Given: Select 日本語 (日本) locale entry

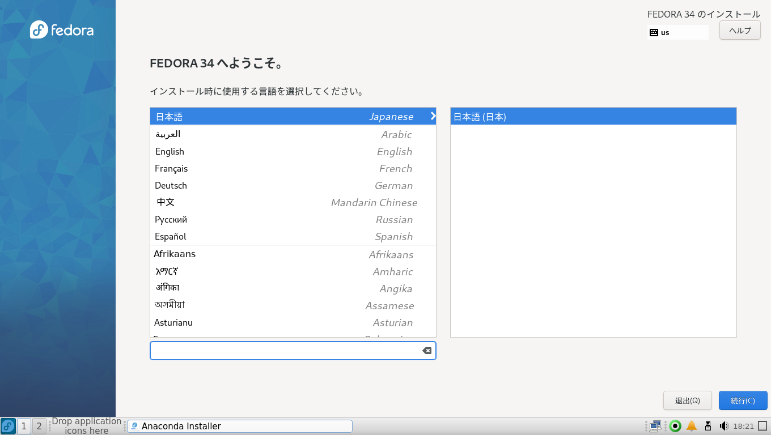Looking at the screenshot, I should tap(593, 116).
